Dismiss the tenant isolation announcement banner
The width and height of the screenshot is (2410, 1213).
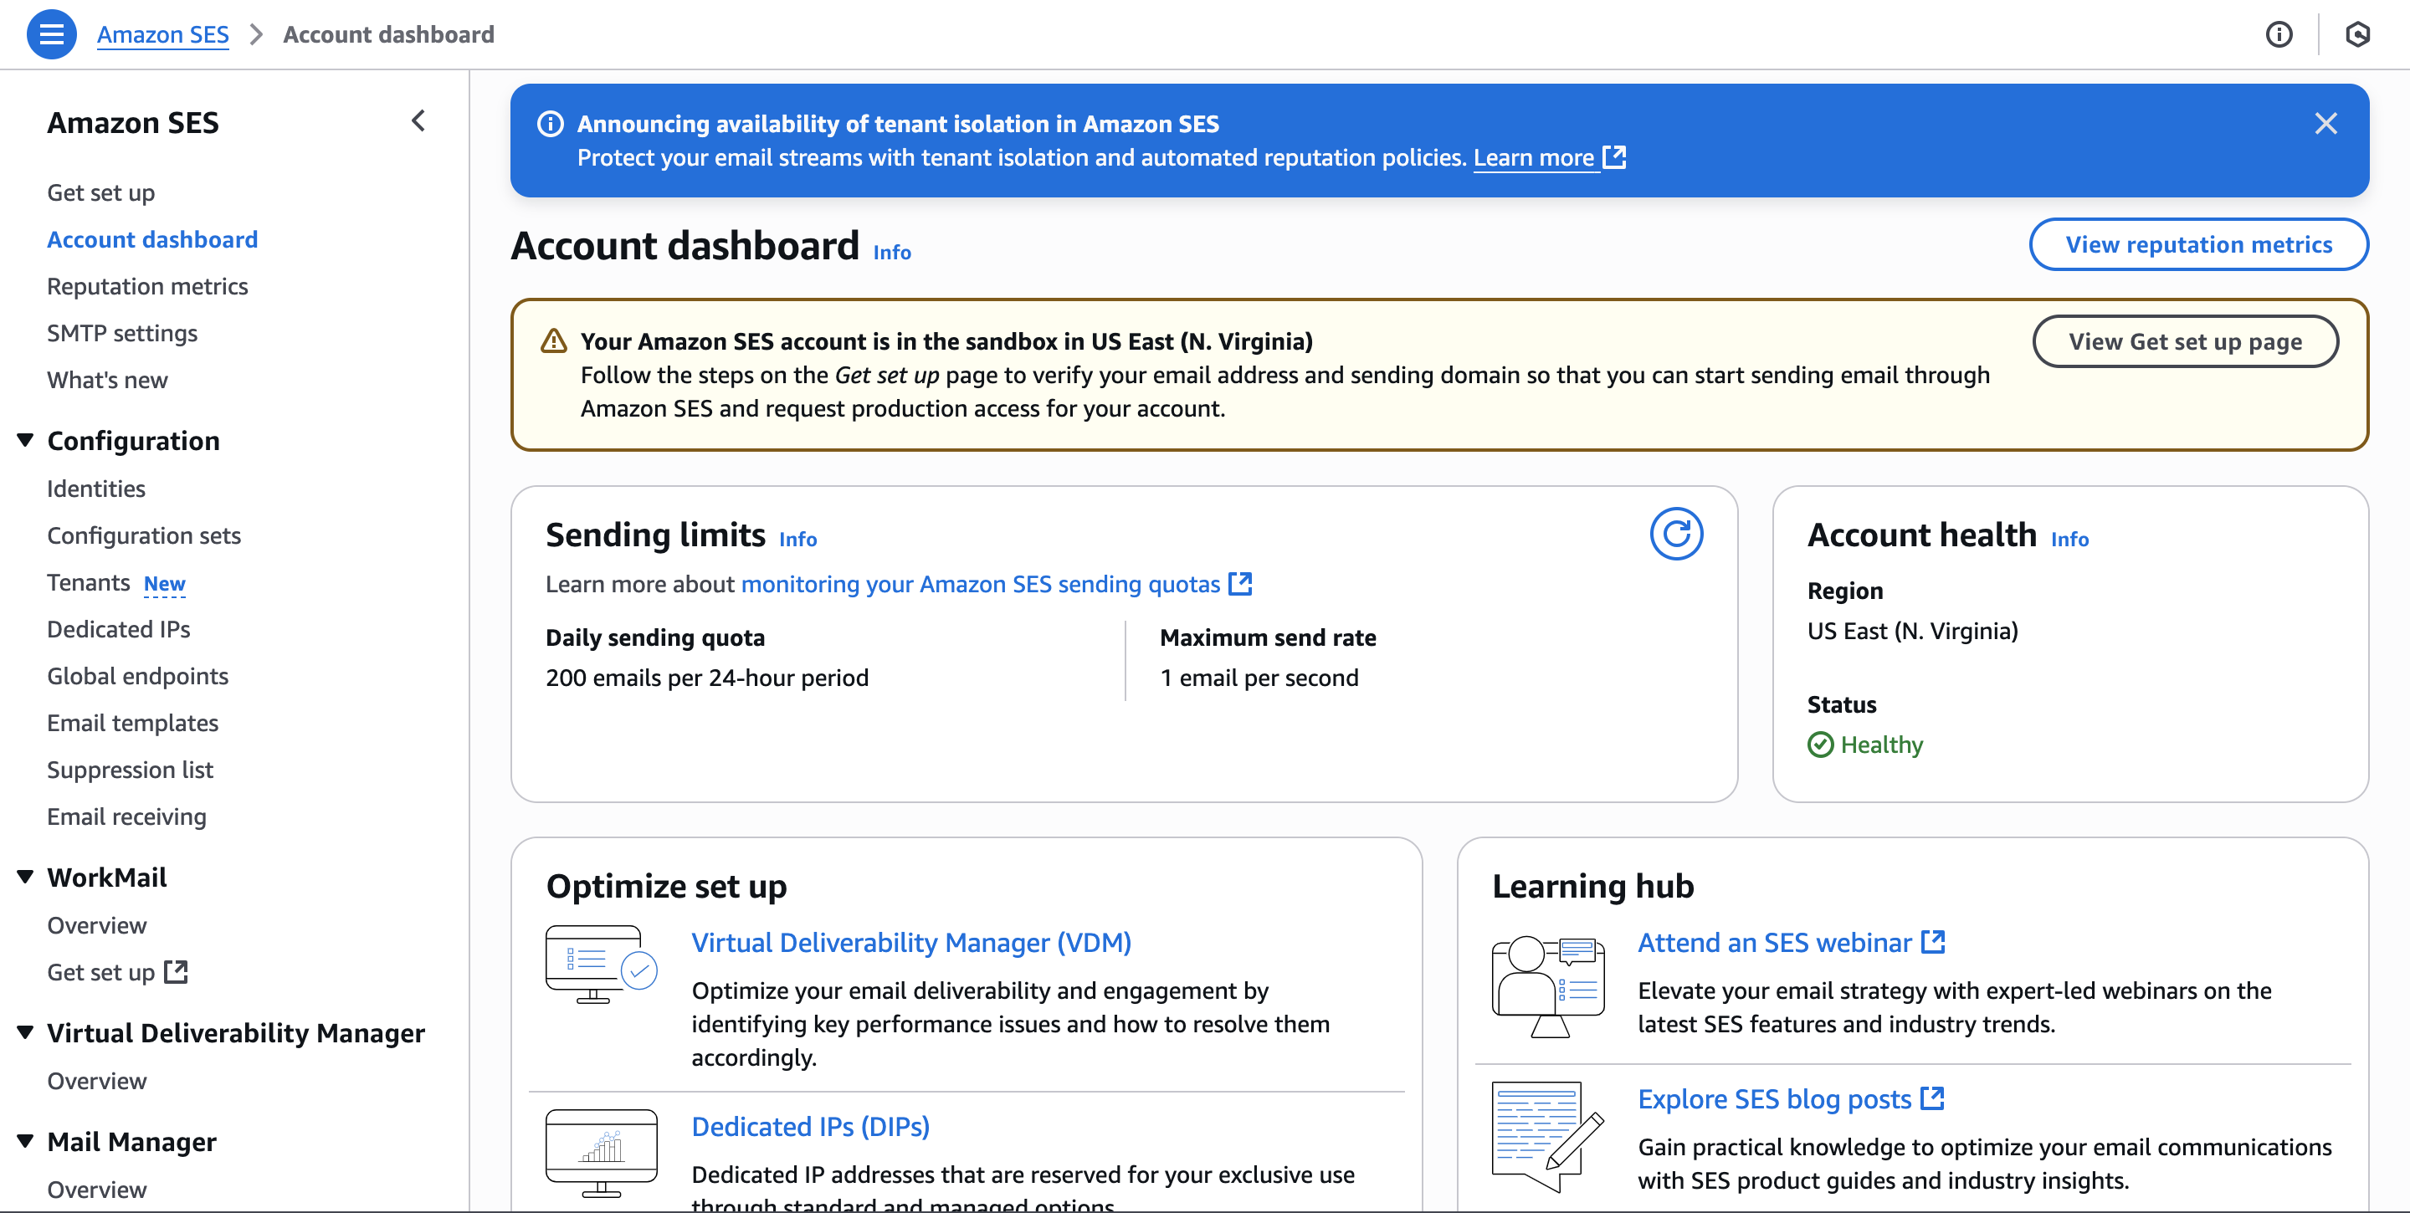(2326, 122)
